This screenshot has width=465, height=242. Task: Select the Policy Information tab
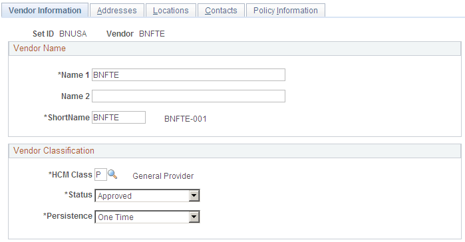pyautogui.click(x=285, y=11)
